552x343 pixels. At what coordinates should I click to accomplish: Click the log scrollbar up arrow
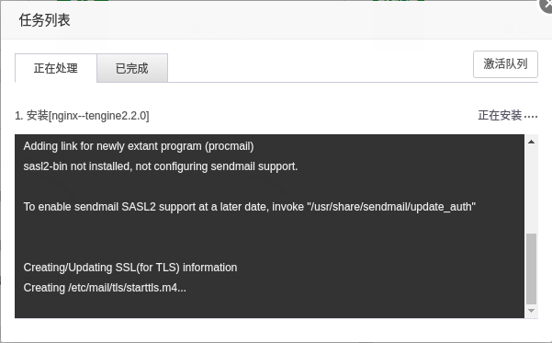click(x=531, y=142)
